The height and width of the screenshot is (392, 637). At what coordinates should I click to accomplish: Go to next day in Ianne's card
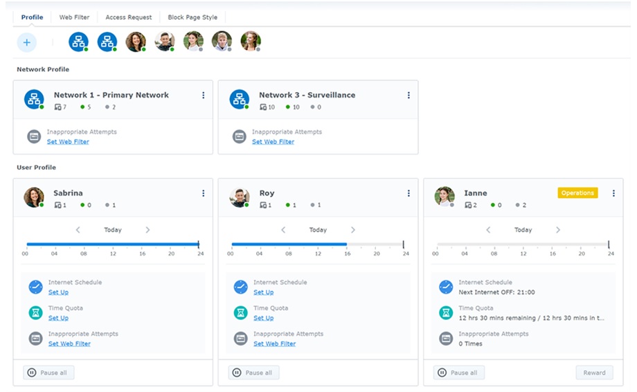point(558,230)
